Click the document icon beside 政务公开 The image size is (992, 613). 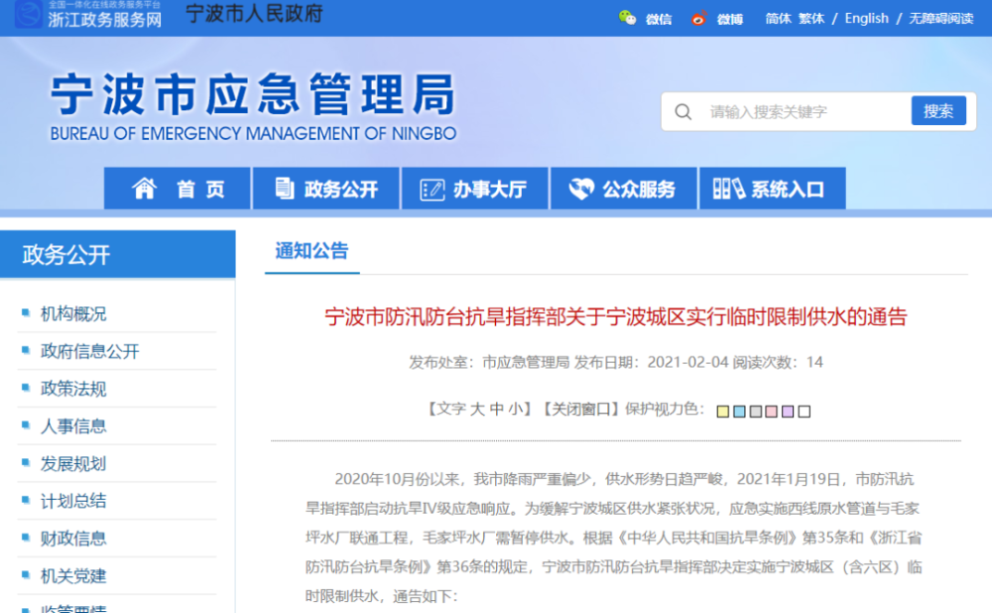(284, 188)
